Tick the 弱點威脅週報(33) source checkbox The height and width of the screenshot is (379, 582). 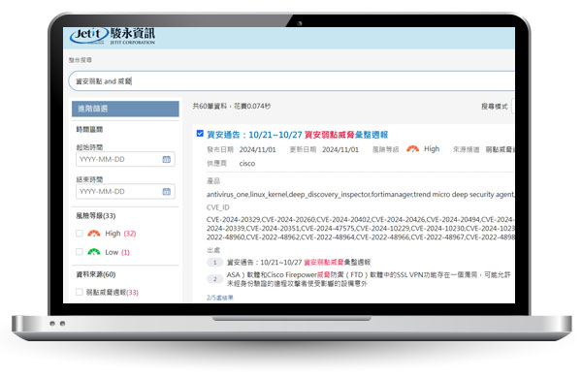click(80, 292)
